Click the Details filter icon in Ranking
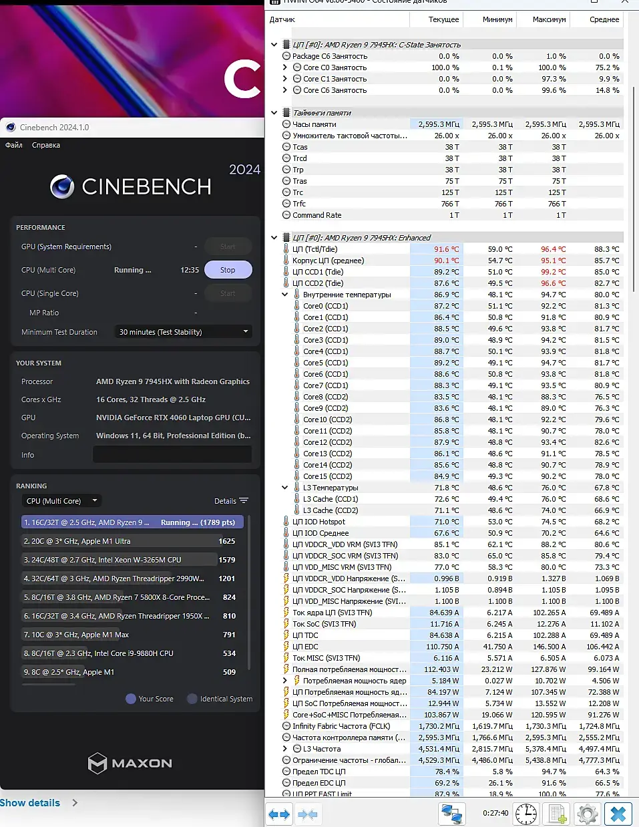 coord(244,501)
